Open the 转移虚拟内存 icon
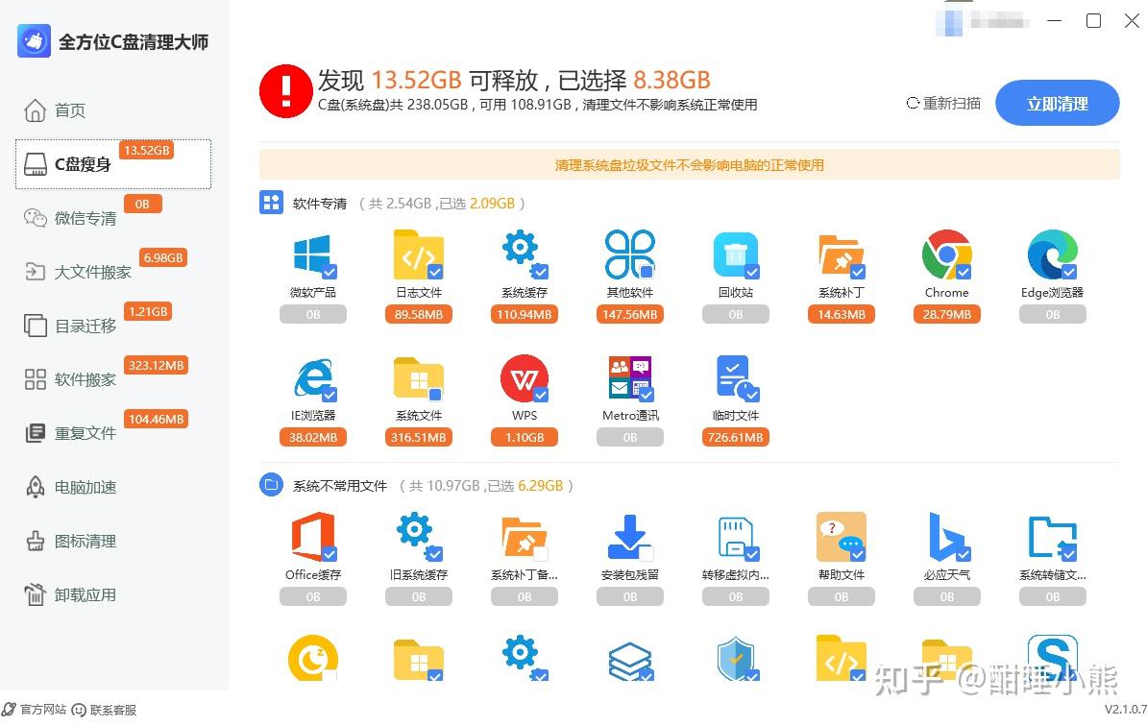 pyautogui.click(x=738, y=538)
